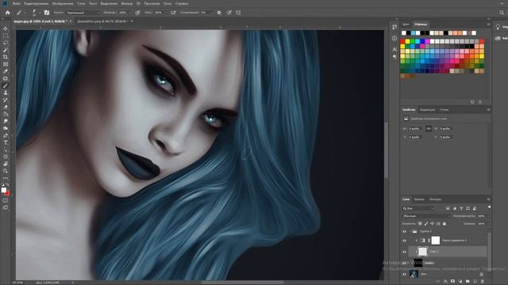Viewport: 508px width, 285px height.
Task: Select the Move tool
Action: (x=6, y=28)
